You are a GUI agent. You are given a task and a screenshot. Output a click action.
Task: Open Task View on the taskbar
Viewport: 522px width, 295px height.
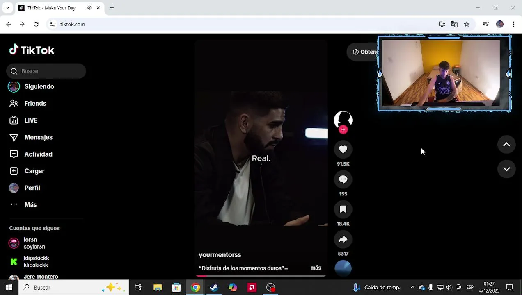pos(138,288)
